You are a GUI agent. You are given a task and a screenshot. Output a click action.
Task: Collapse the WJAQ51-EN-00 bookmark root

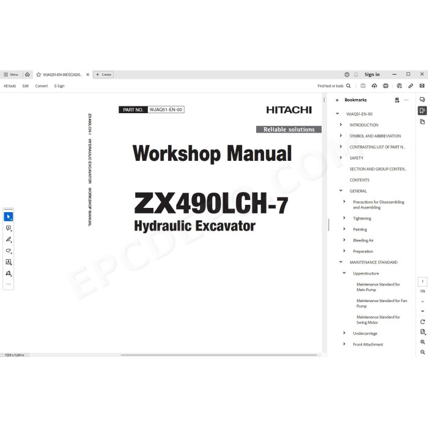coord(338,114)
